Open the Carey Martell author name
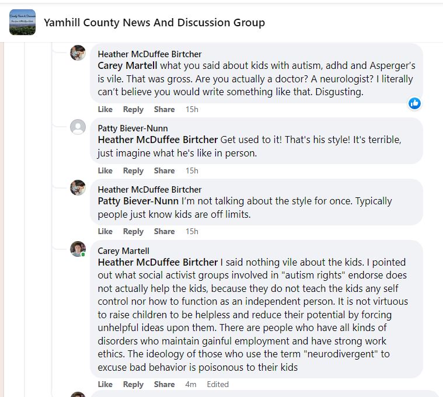This screenshot has width=443, height=397. click(x=124, y=251)
